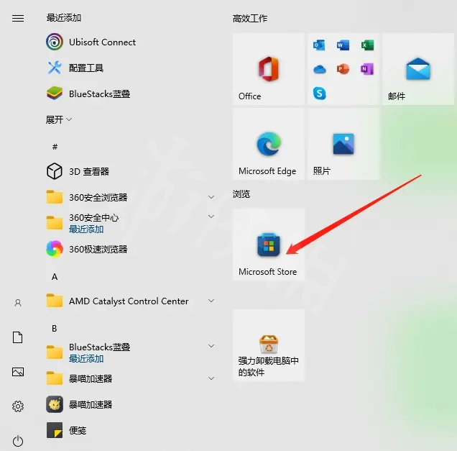The image size is (457, 451).
Task: Open 便笺 sticky notes app
Action: (78, 431)
